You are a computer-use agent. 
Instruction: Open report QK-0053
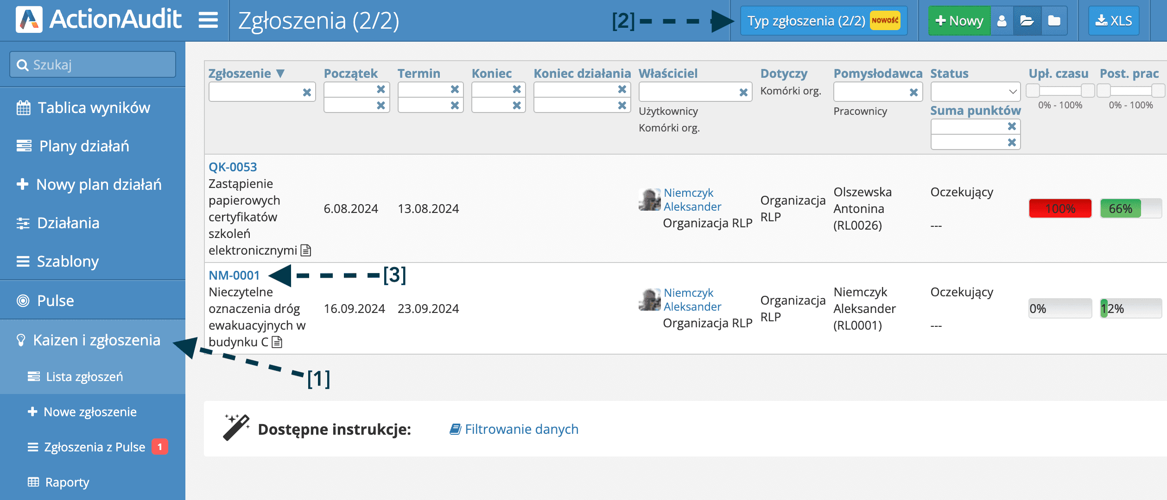pyautogui.click(x=233, y=167)
